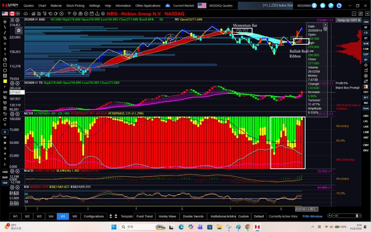Apply the Double Swords template
The image size is (371, 232).
click(193, 216)
